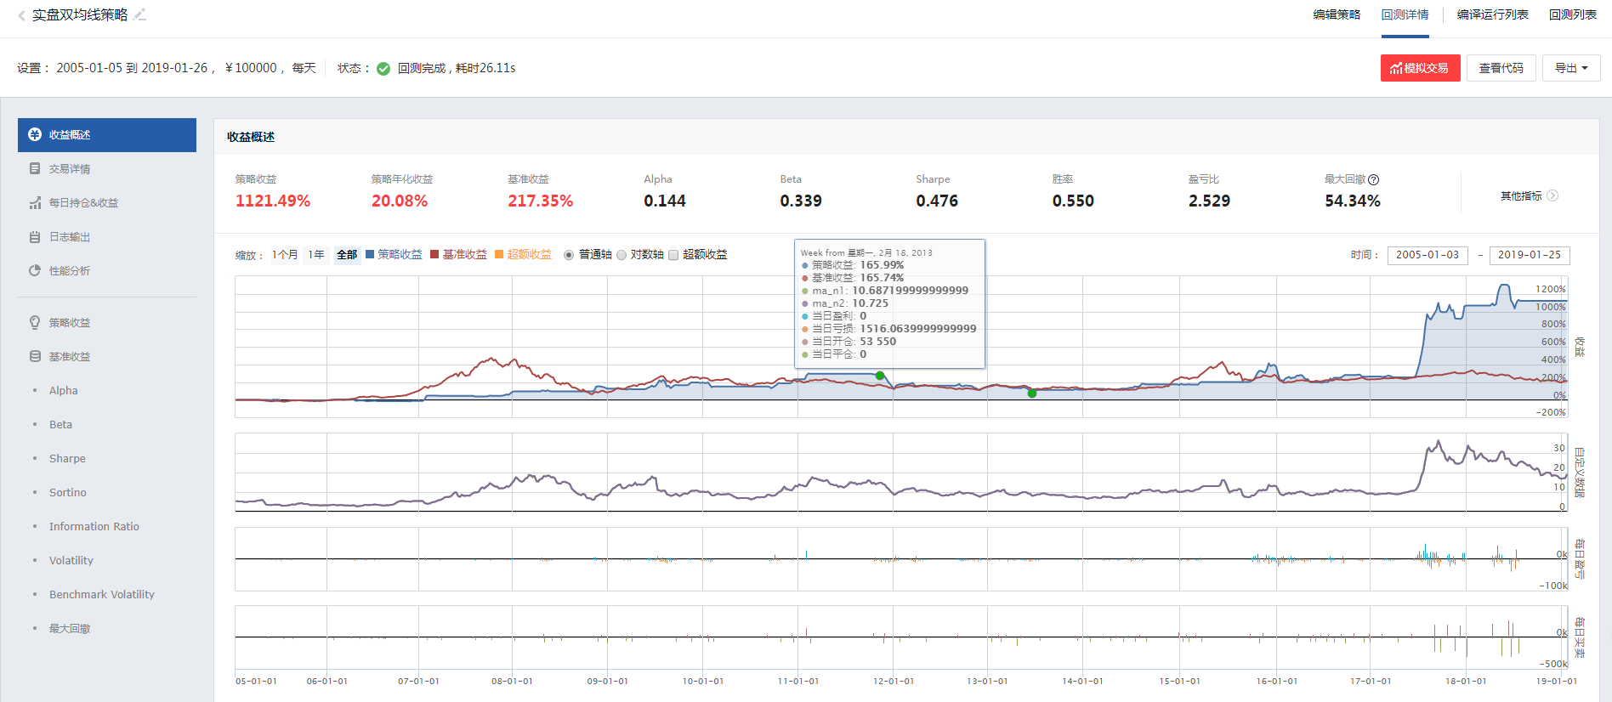Open Information Ratio in sidebar
The width and height of the screenshot is (1612, 702).
[x=94, y=527]
